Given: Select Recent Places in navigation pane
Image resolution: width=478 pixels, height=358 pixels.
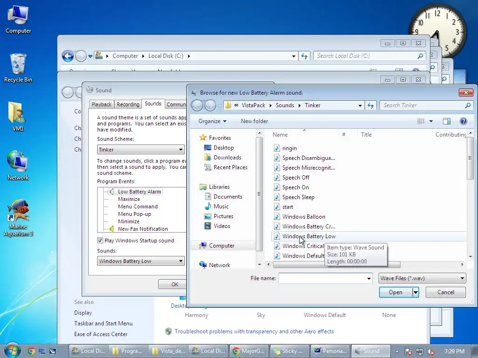Looking at the screenshot, I should pyautogui.click(x=230, y=167).
